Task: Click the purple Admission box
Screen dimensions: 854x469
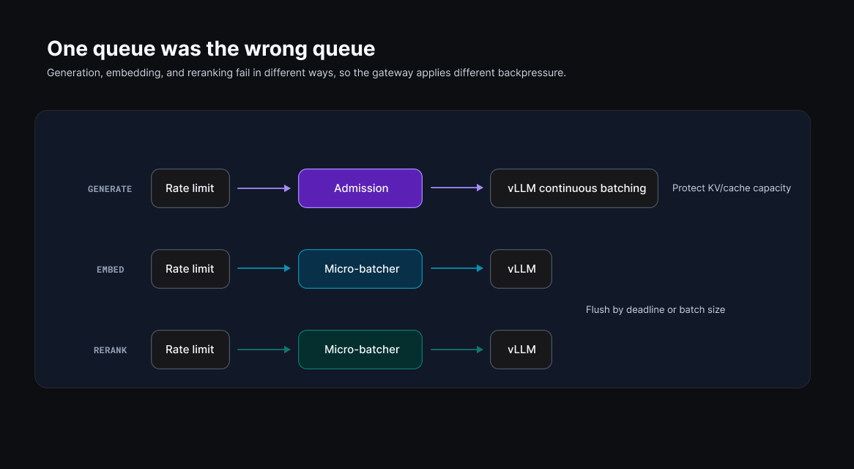Action: point(360,188)
